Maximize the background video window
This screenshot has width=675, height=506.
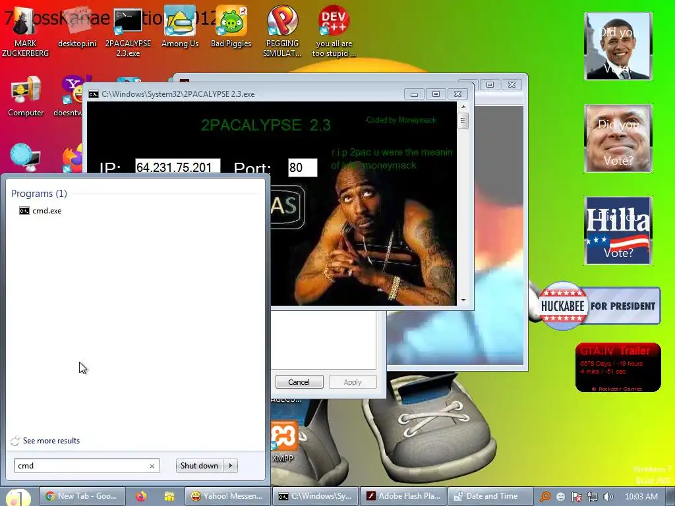click(490, 85)
